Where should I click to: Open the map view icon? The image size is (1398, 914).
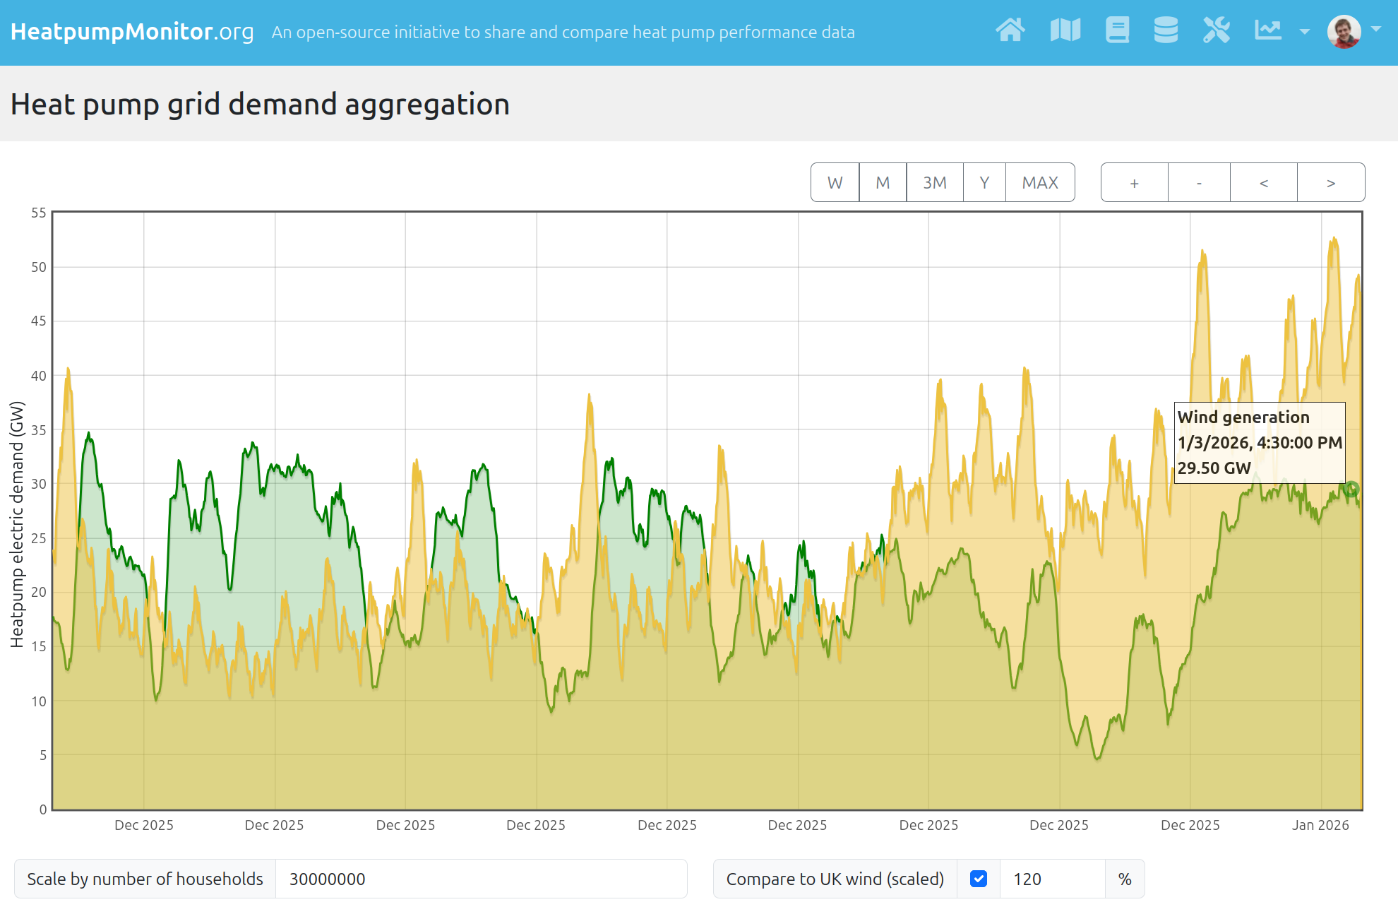[1065, 30]
